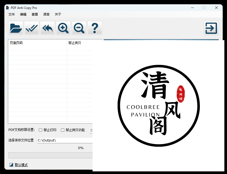Image resolution: width=227 pixels, height=174 pixels.
Task: Start export with the arrow-in-box icon
Action: tap(211, 28)
